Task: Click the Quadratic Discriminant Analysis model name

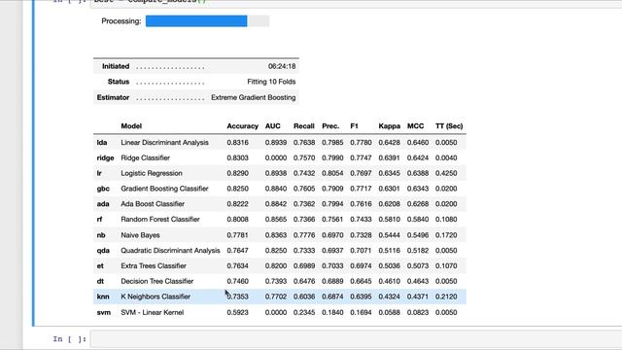Action: pos(171,251)
